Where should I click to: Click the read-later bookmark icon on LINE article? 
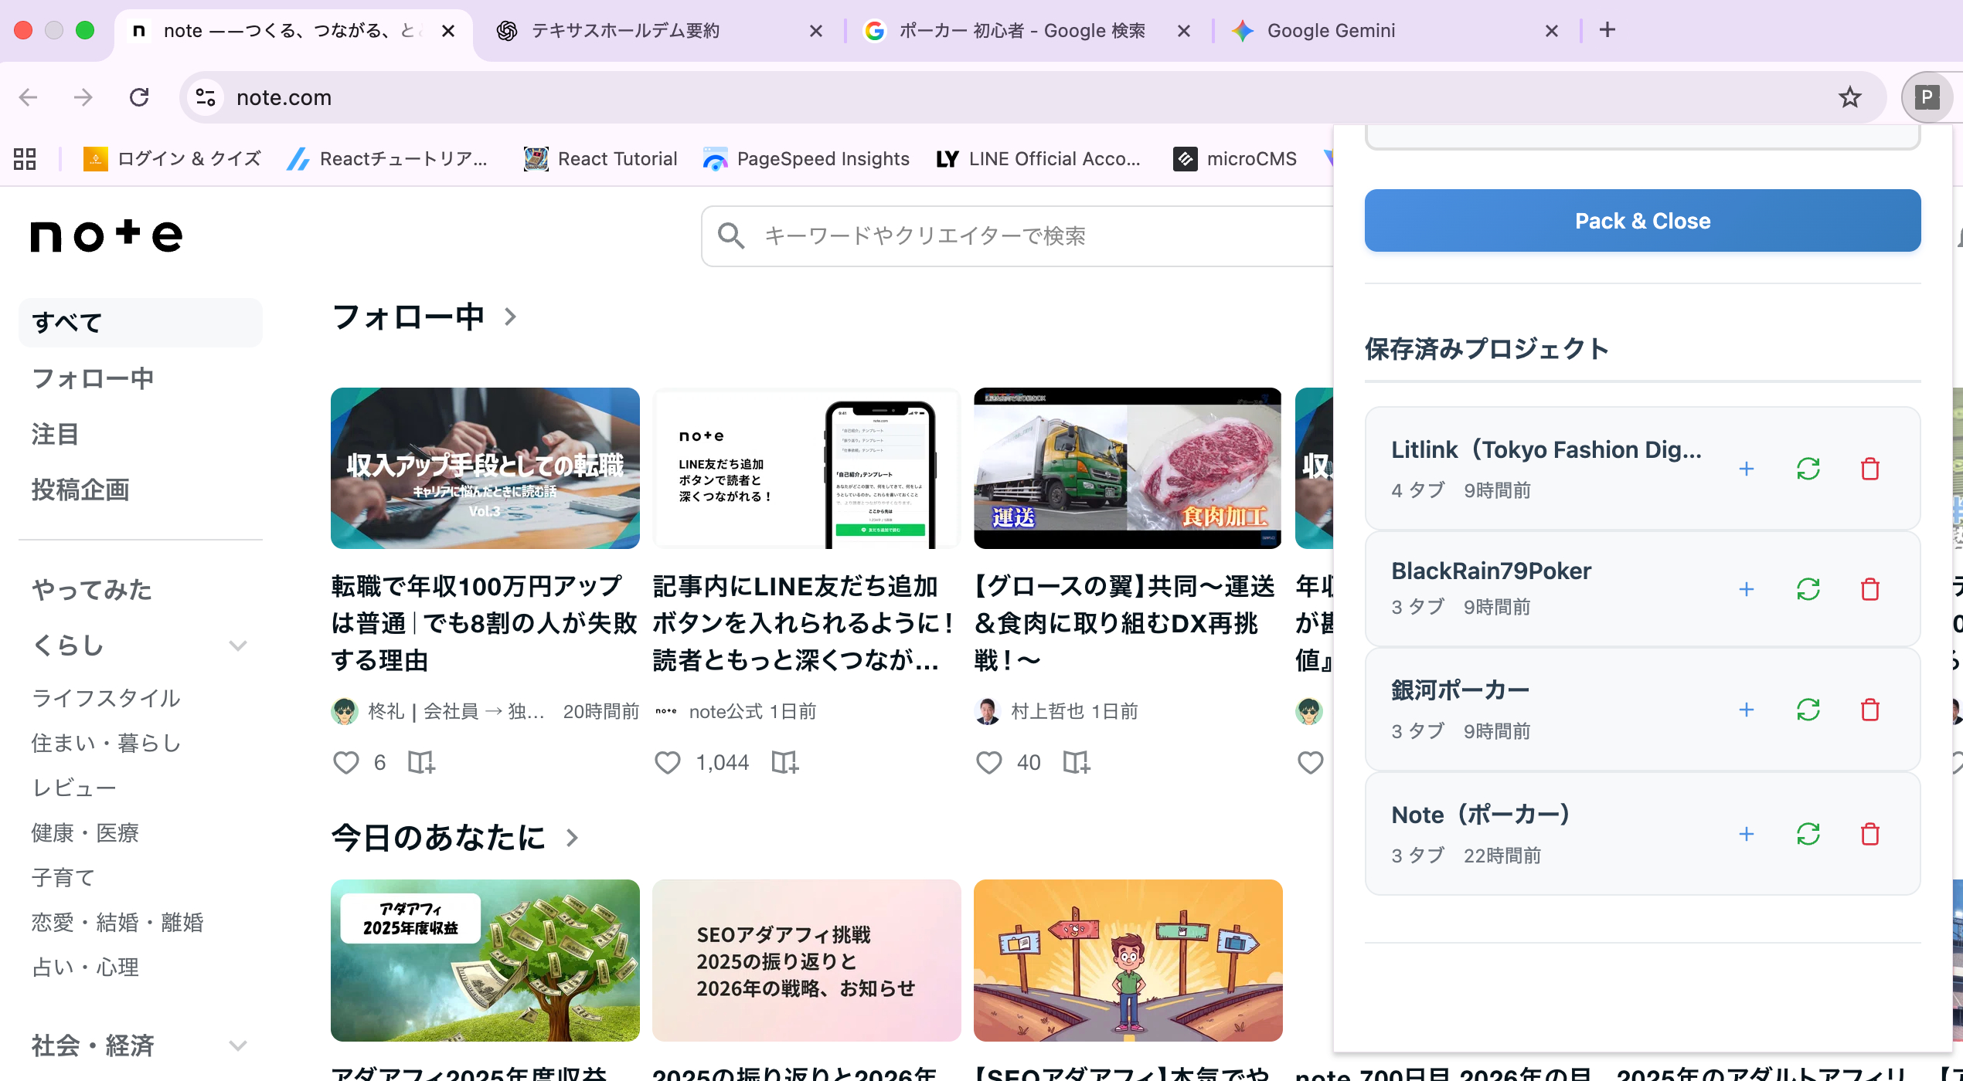tap(784, 762)
